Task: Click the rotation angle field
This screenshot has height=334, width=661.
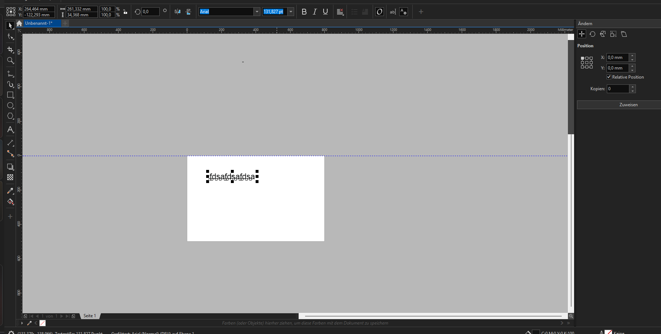Action: pos(150,12)
